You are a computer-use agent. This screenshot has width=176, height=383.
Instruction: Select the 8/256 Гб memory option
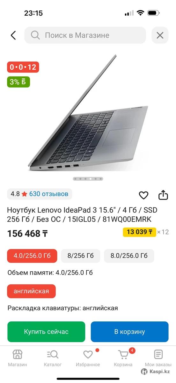tap(81, 256)
